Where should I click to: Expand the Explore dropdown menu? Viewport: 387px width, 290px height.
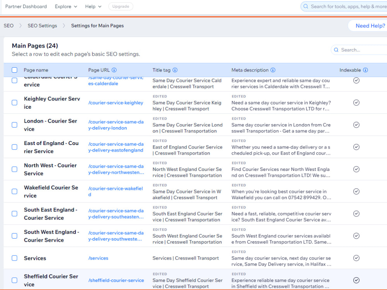click(66, 7)
